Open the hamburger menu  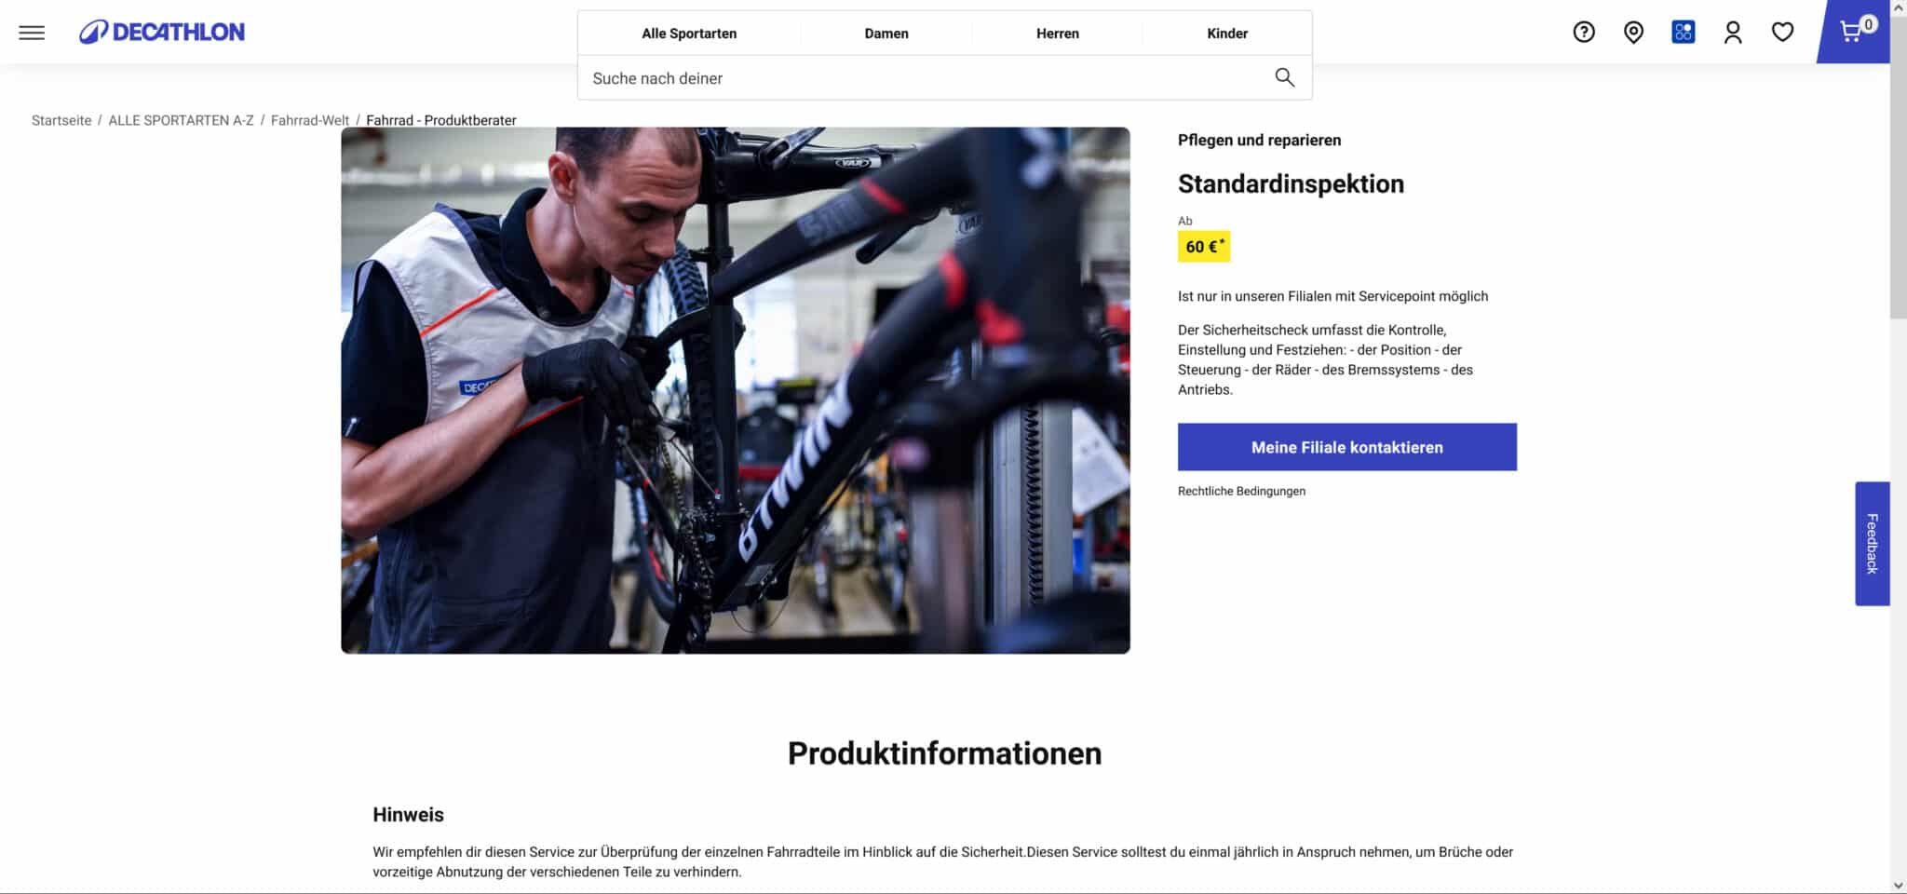[x=32, y=33]
